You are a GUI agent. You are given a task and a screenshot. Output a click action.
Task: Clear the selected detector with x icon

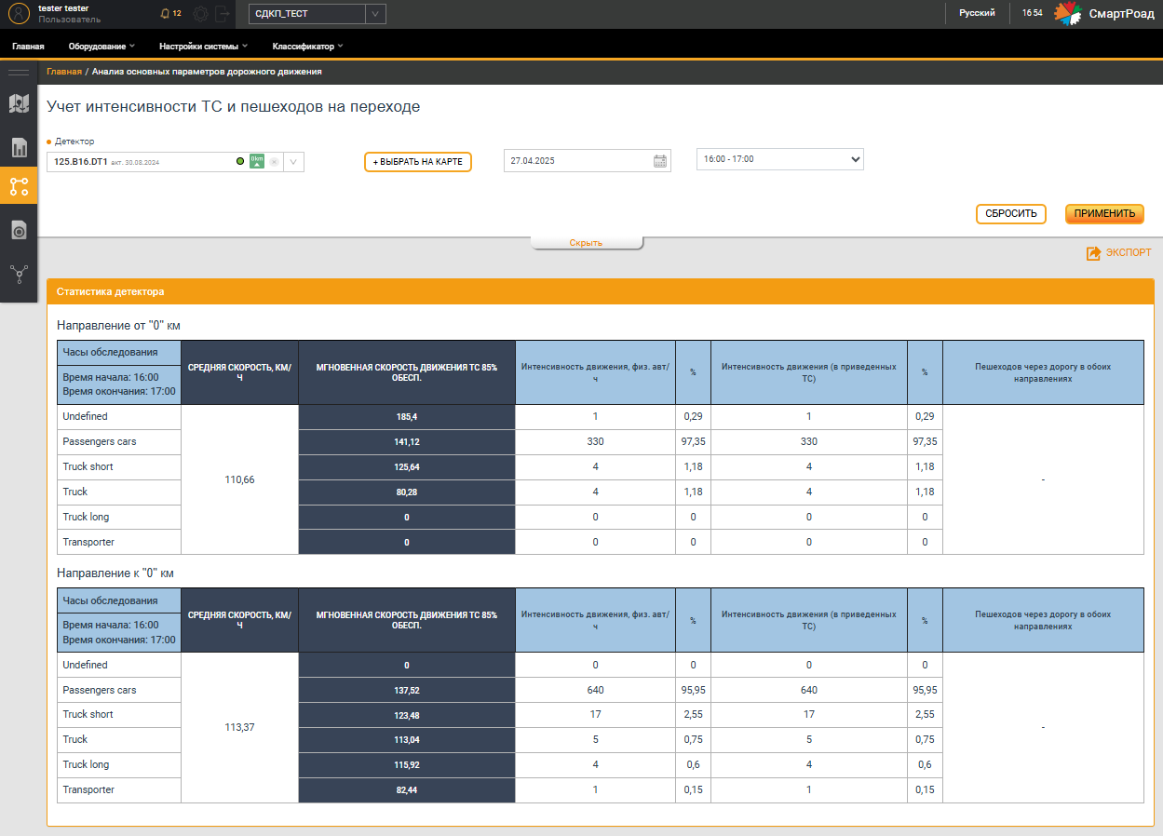tap(274, 161)
